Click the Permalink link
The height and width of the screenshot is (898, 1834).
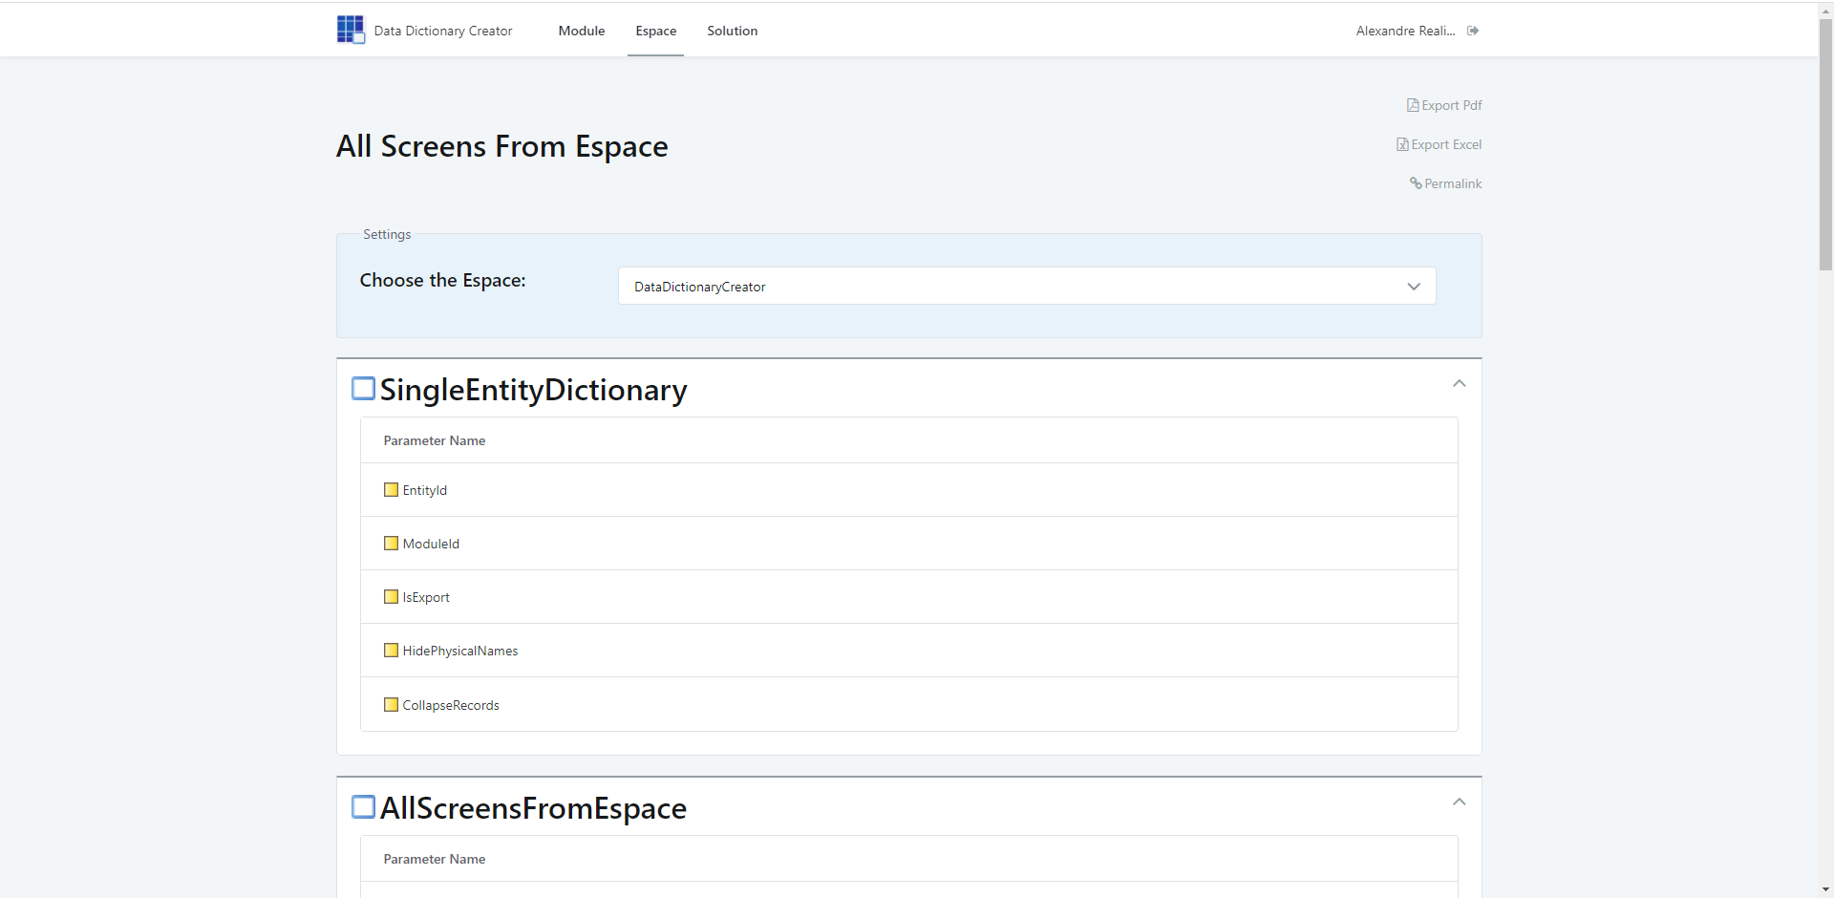(1452, 183)
